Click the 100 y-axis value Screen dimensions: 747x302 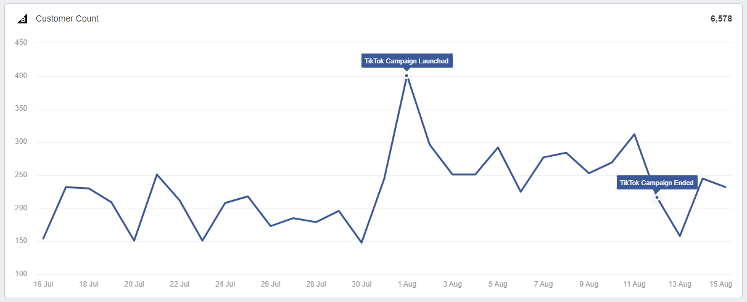pyautogui.click(x=21, y=274)
